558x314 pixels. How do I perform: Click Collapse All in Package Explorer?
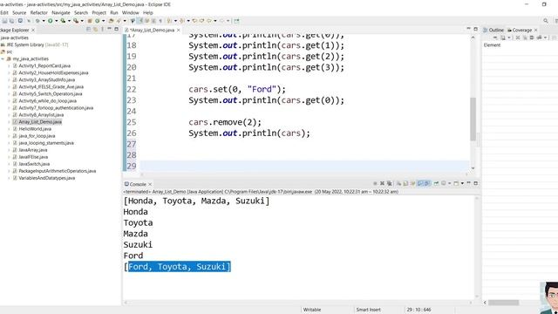pyautogui.click(x=88, y=29)
